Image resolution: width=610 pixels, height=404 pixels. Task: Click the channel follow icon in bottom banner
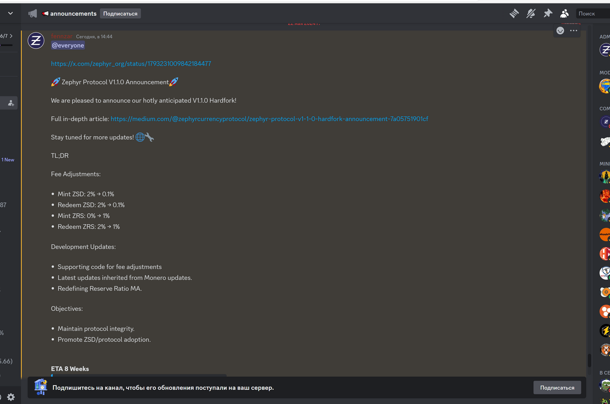point(41,387)
